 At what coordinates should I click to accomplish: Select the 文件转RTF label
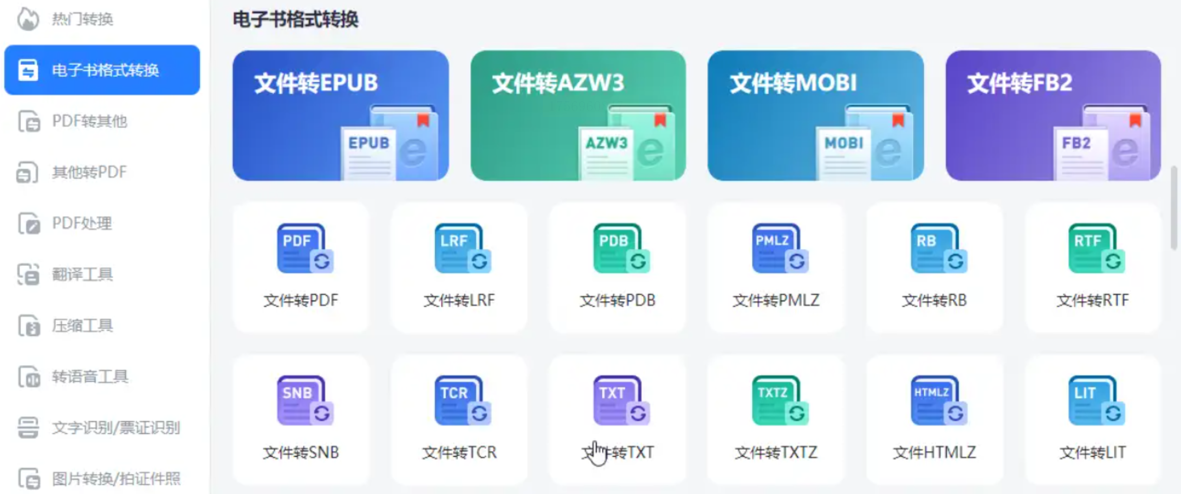(1093, 300)
